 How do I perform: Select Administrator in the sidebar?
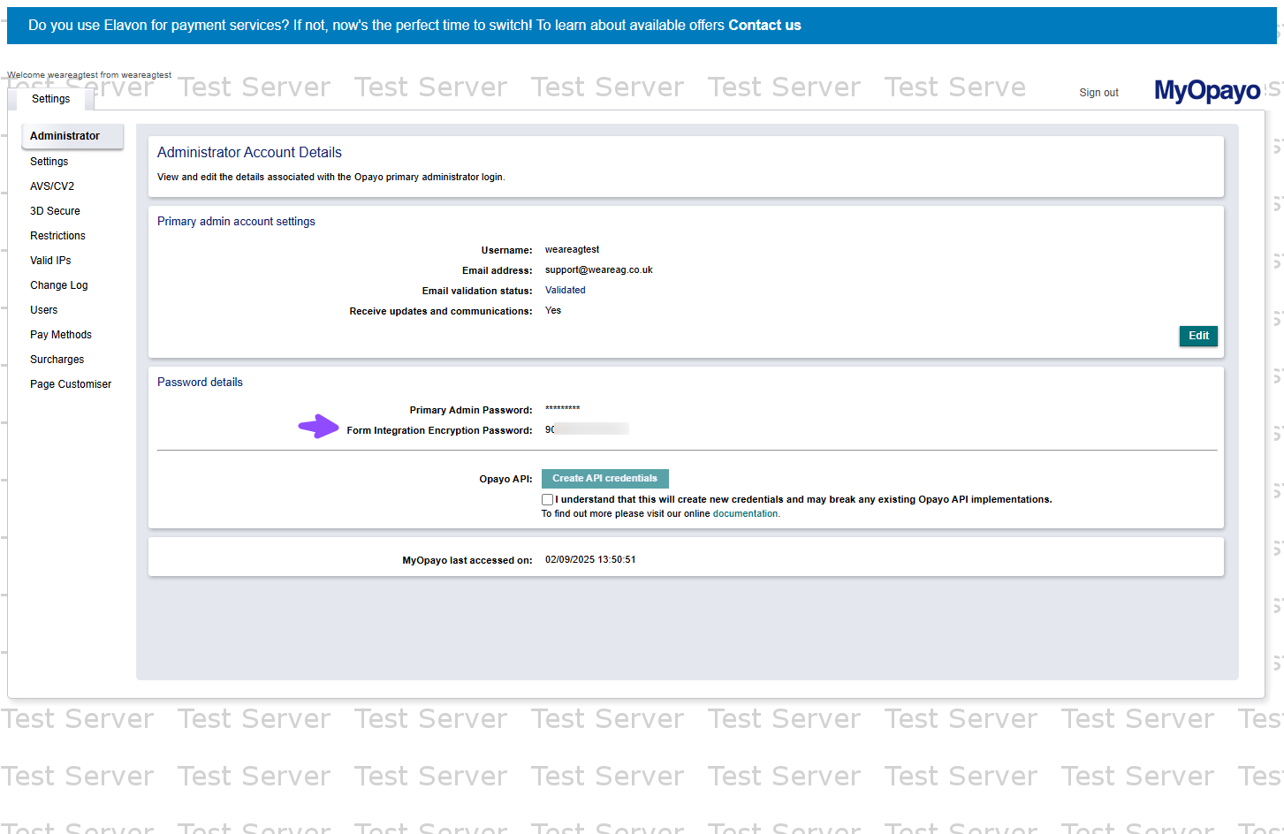coord(72,136)
